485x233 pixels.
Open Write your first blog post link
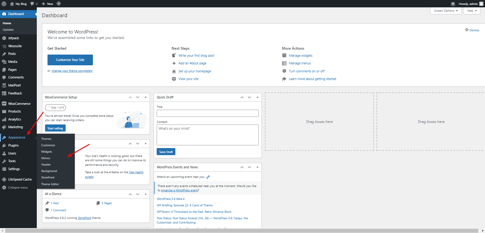(x=196, y=55)
